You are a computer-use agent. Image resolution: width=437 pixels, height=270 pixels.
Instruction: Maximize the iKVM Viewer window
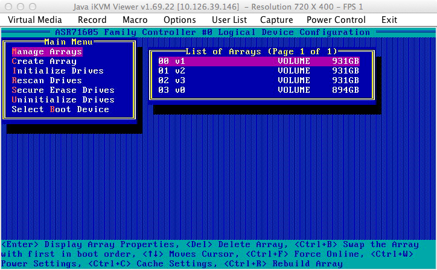click(x=33, y=7)
